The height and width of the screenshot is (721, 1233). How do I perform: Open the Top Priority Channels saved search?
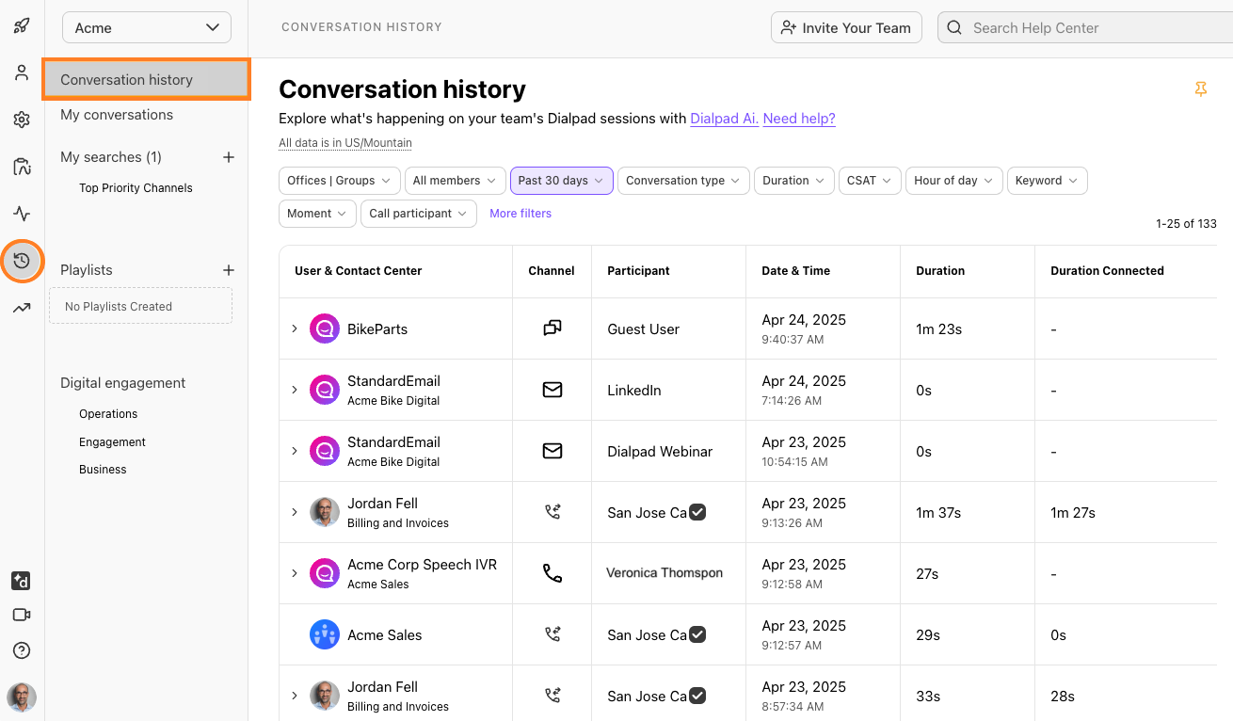click(136, 188)
